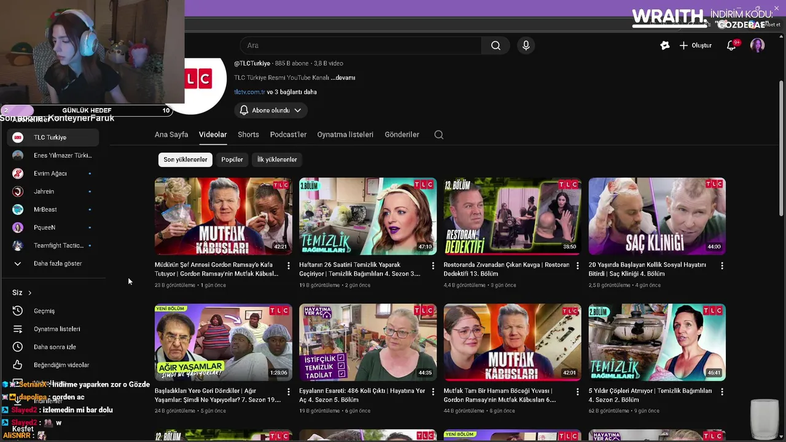Open the Saç Kliniği 44:00 thumbnail

tap(657, 216)
